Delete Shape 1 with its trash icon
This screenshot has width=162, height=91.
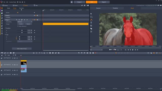coord(38,20)
